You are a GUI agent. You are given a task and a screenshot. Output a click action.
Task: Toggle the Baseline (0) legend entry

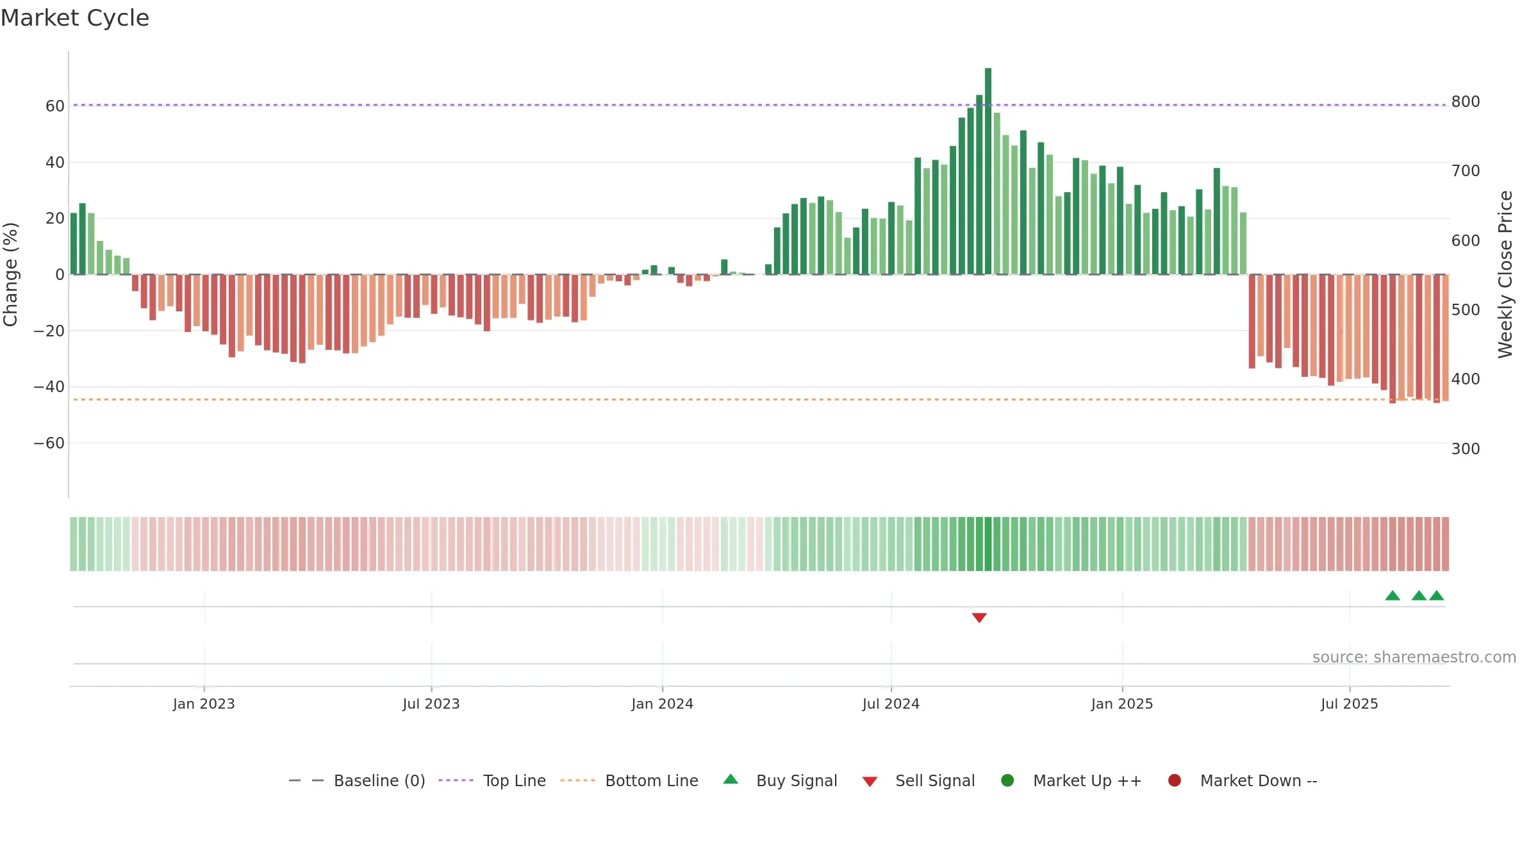[x=357, y=780]
